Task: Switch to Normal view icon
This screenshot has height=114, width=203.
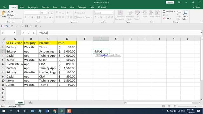Action: [164, 106]
